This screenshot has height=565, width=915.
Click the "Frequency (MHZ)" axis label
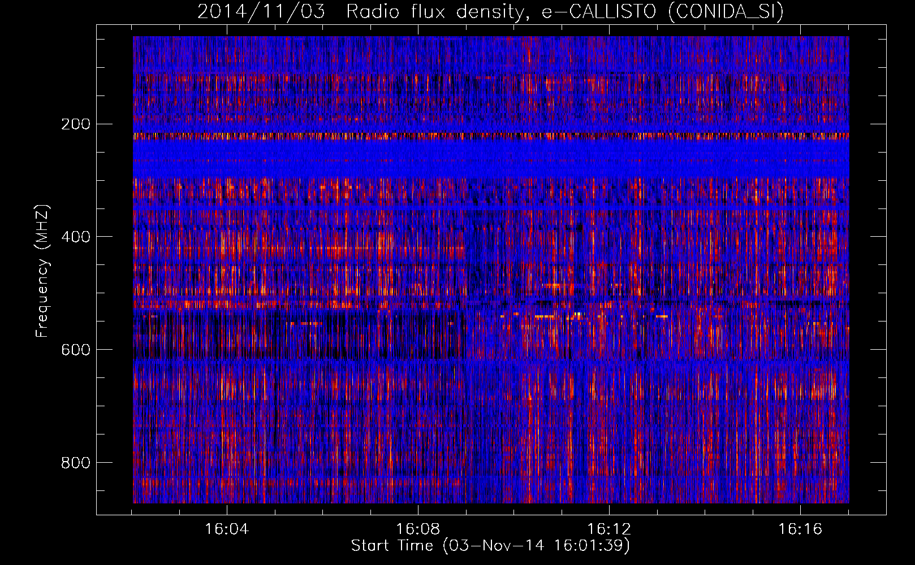[x=42, y=271]
